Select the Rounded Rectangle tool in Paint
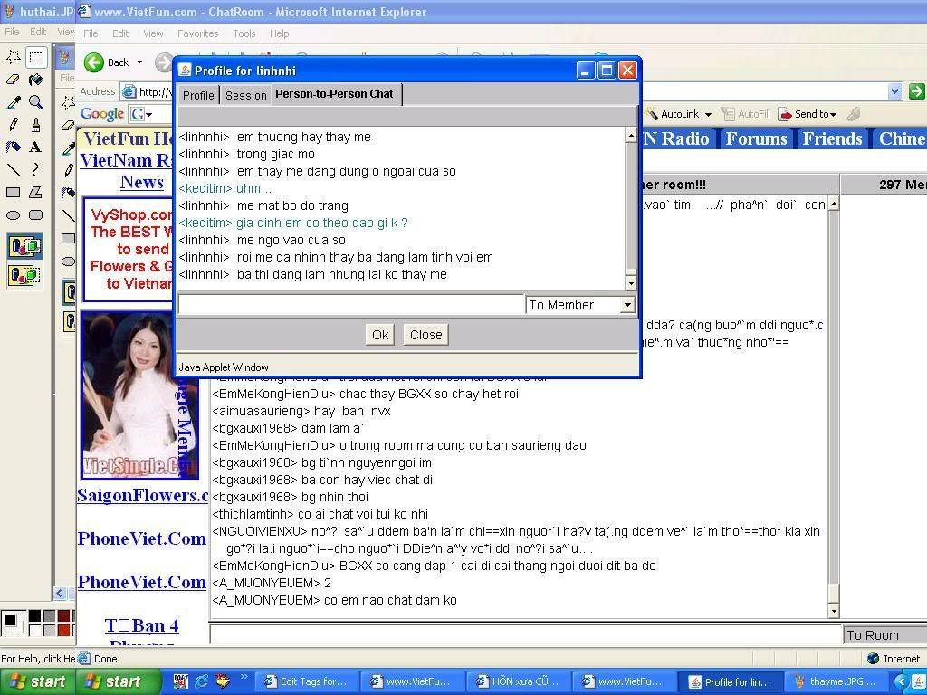The image size is (927, 695). pyautogui.click(x=36, y=215)
